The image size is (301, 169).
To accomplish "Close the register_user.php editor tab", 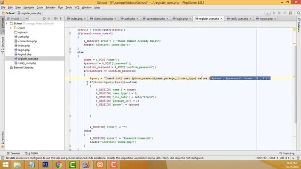I will click(x=222, y=19).
